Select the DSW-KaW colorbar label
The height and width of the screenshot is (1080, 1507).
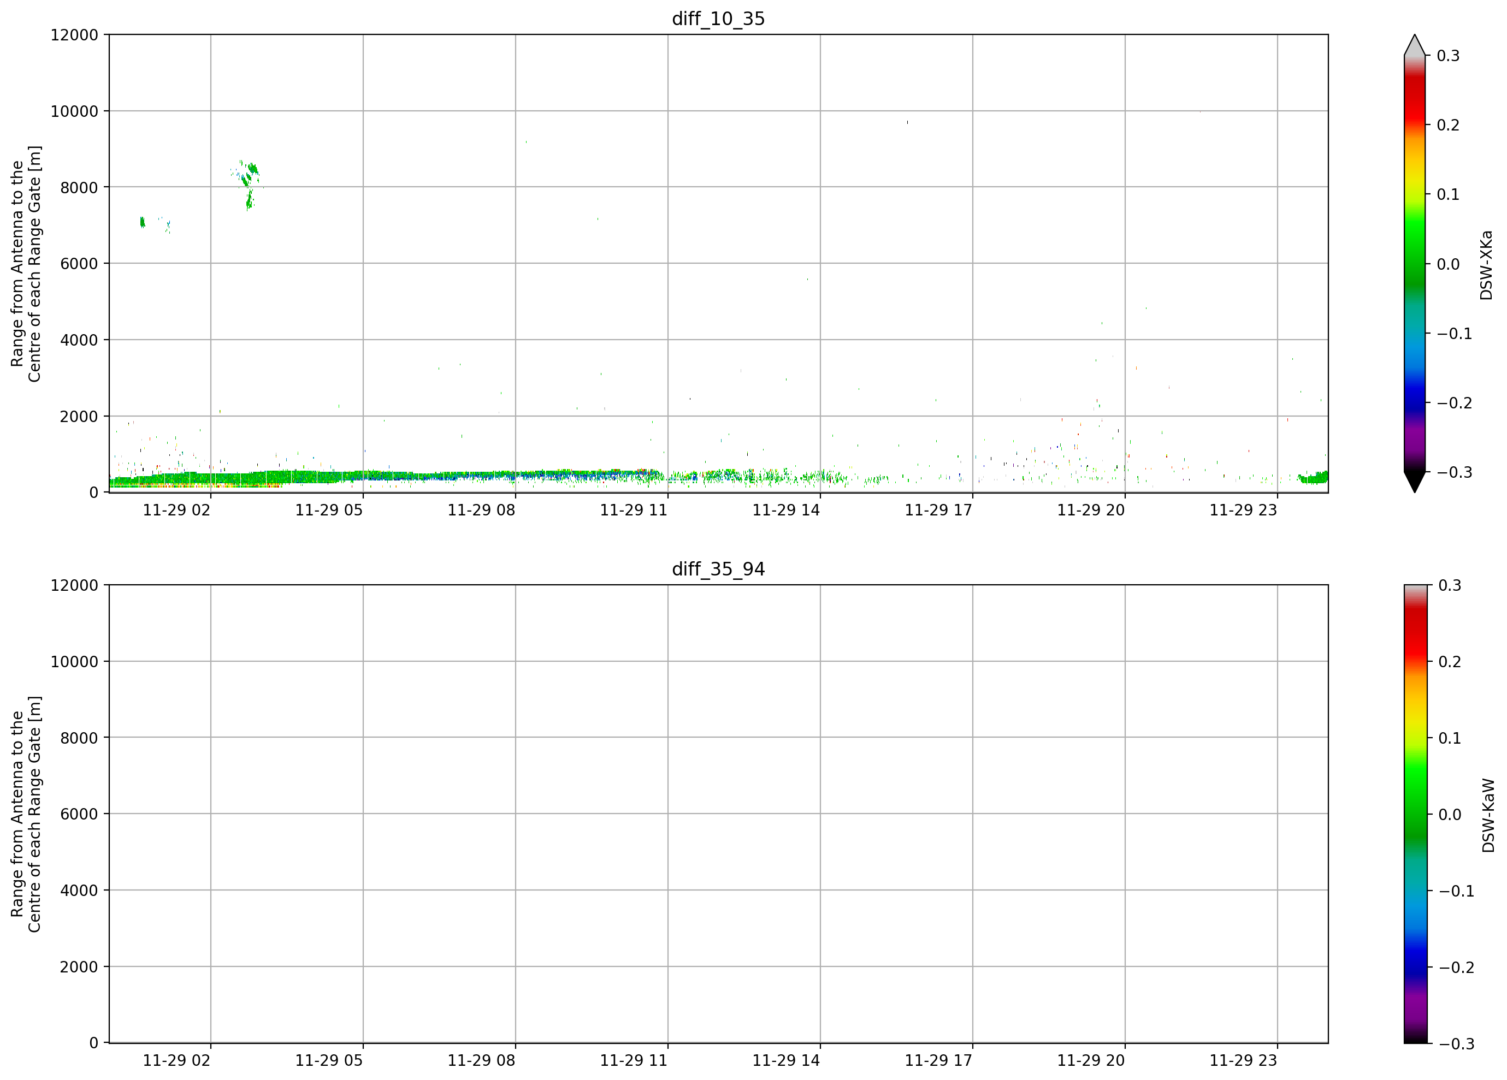(x=1488, y=816)
